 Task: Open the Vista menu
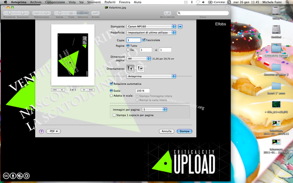(72, 2)
